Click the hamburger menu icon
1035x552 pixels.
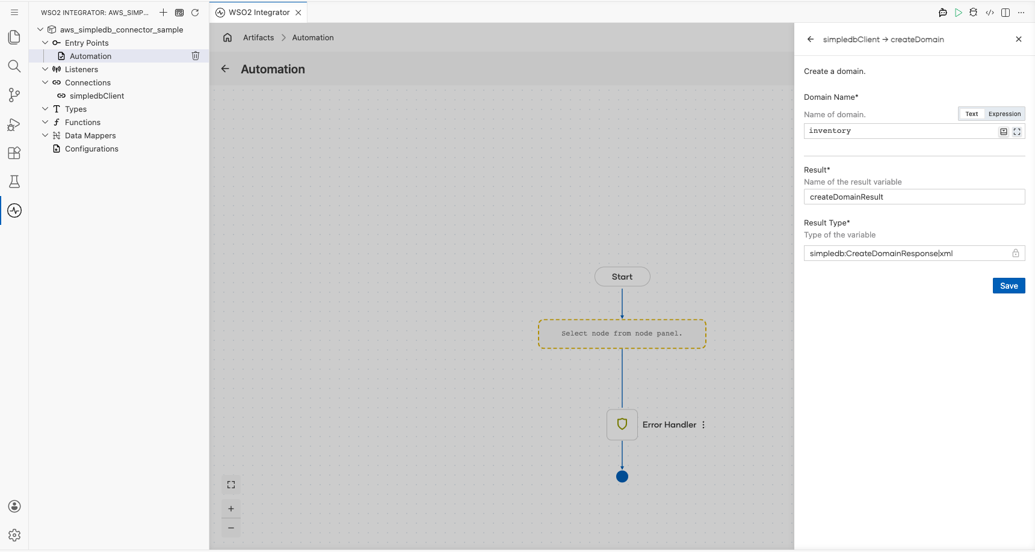pyautogui.click(x=14, y=12)
